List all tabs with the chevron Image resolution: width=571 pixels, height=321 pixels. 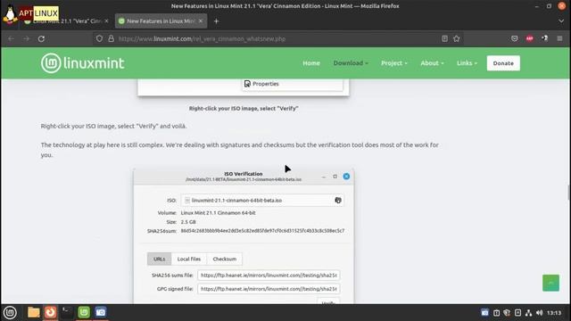point(561,21)
